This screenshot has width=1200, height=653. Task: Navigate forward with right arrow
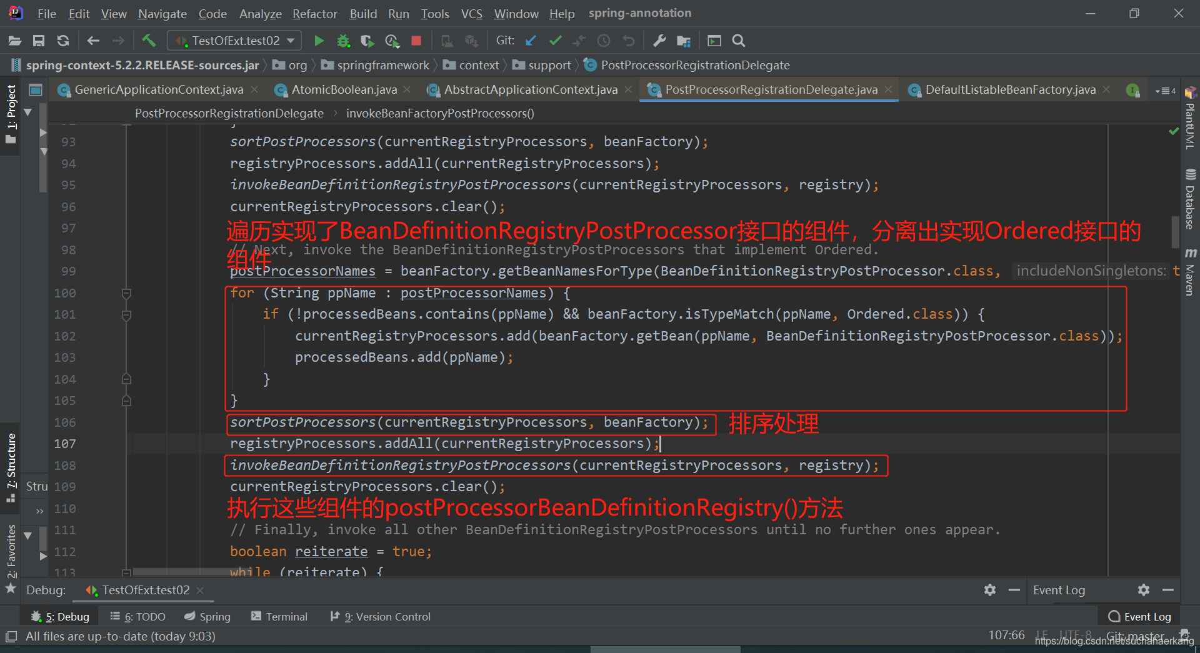click(x=118, y=41)
